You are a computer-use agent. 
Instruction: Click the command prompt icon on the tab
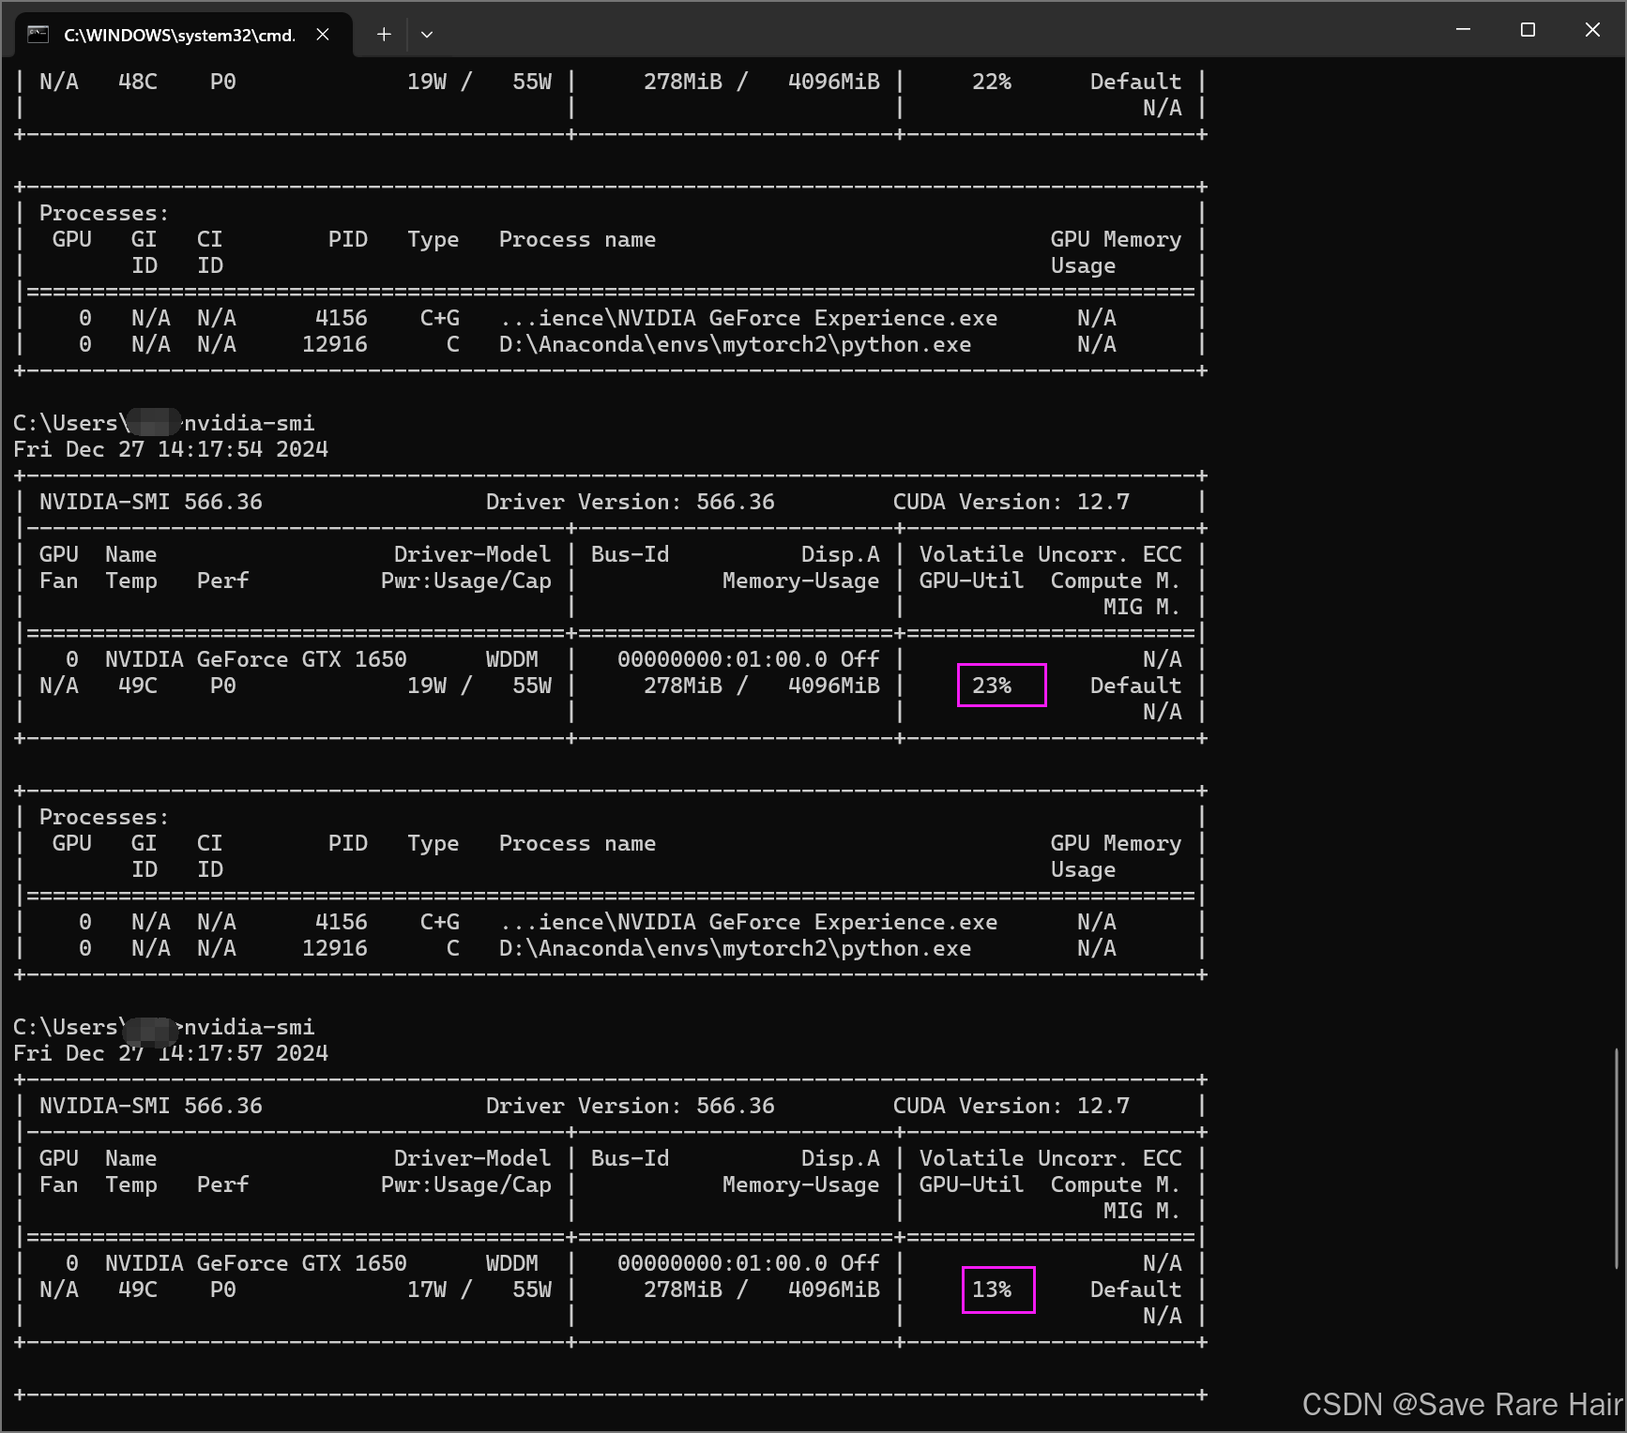[37, 34]
